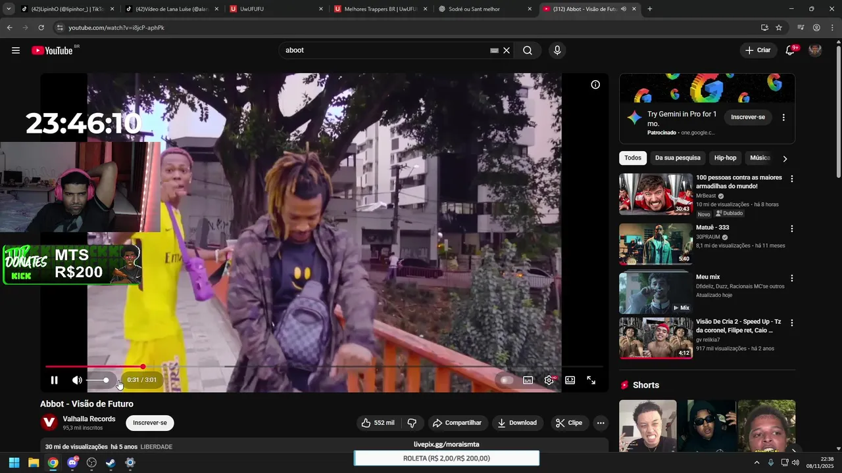The width and height of the screenshot is (842, 473).
Task: Open the browser tab search dropdown
Action: tap(9, 9)
